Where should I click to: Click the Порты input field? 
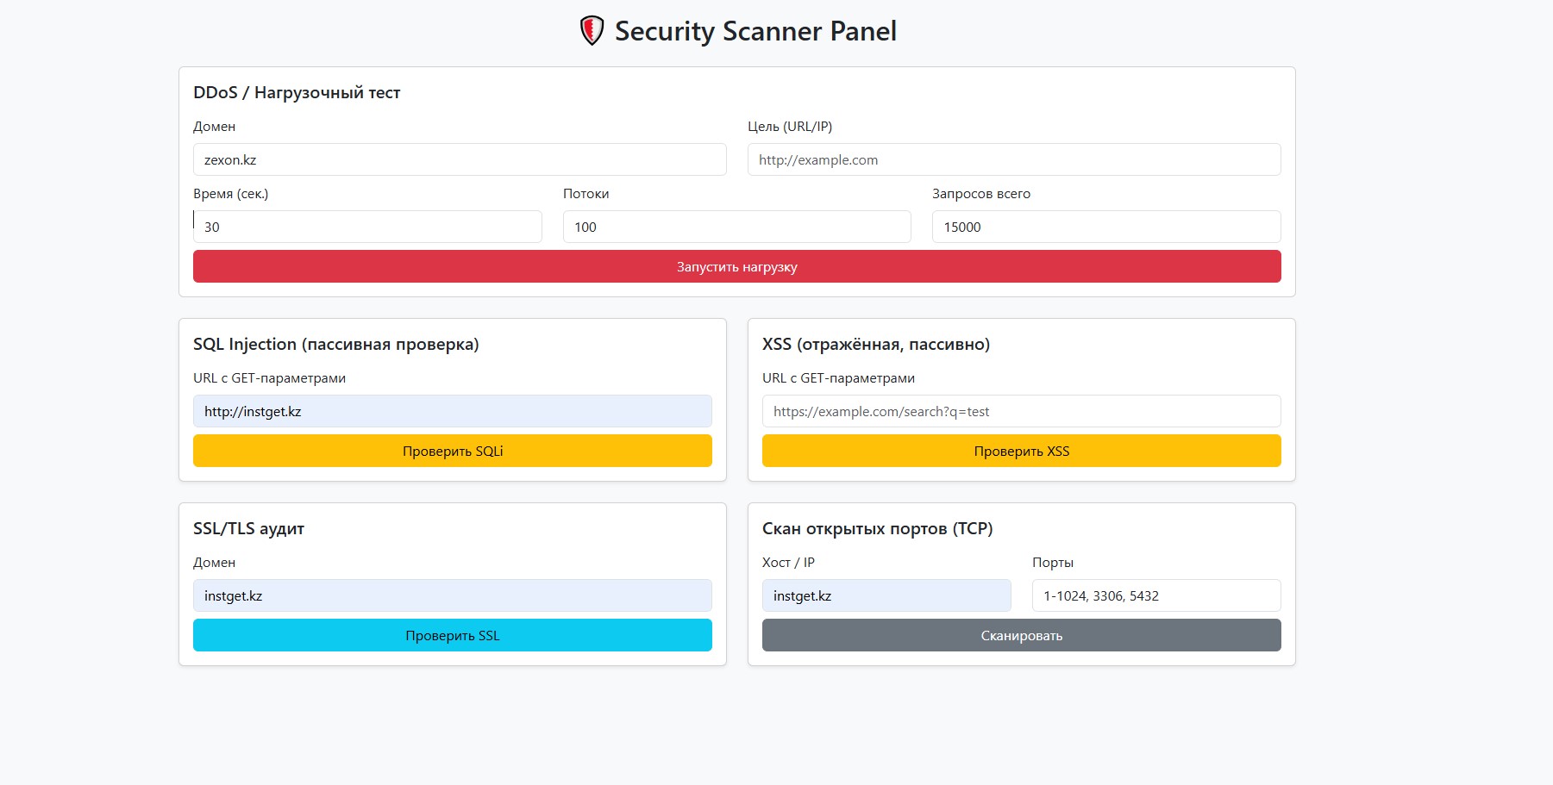pyautogui.click(x=1155, y=595)
